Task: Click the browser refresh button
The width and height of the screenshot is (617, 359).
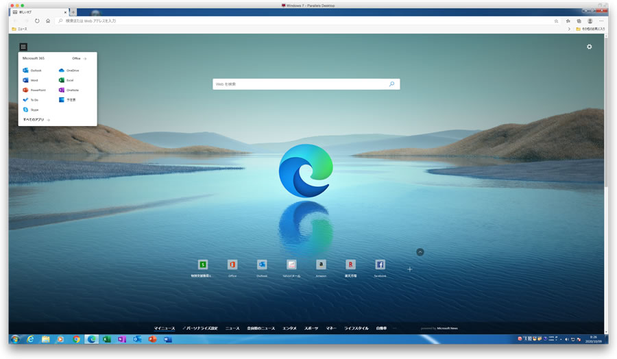Action: click(x=37, y=21)
